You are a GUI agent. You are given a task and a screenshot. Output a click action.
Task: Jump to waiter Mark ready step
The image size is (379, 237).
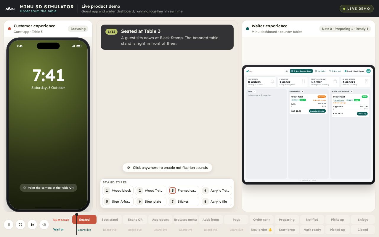tap(312, 230)
